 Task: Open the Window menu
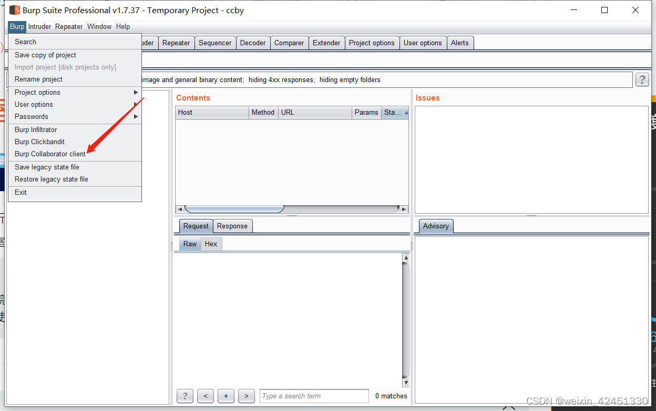(x=99, y=26)
